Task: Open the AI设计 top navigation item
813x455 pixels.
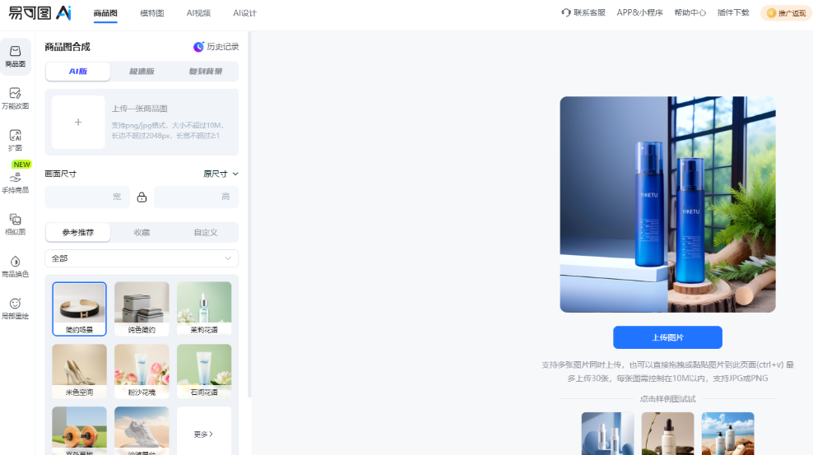Action: click(x=244, y=13)
